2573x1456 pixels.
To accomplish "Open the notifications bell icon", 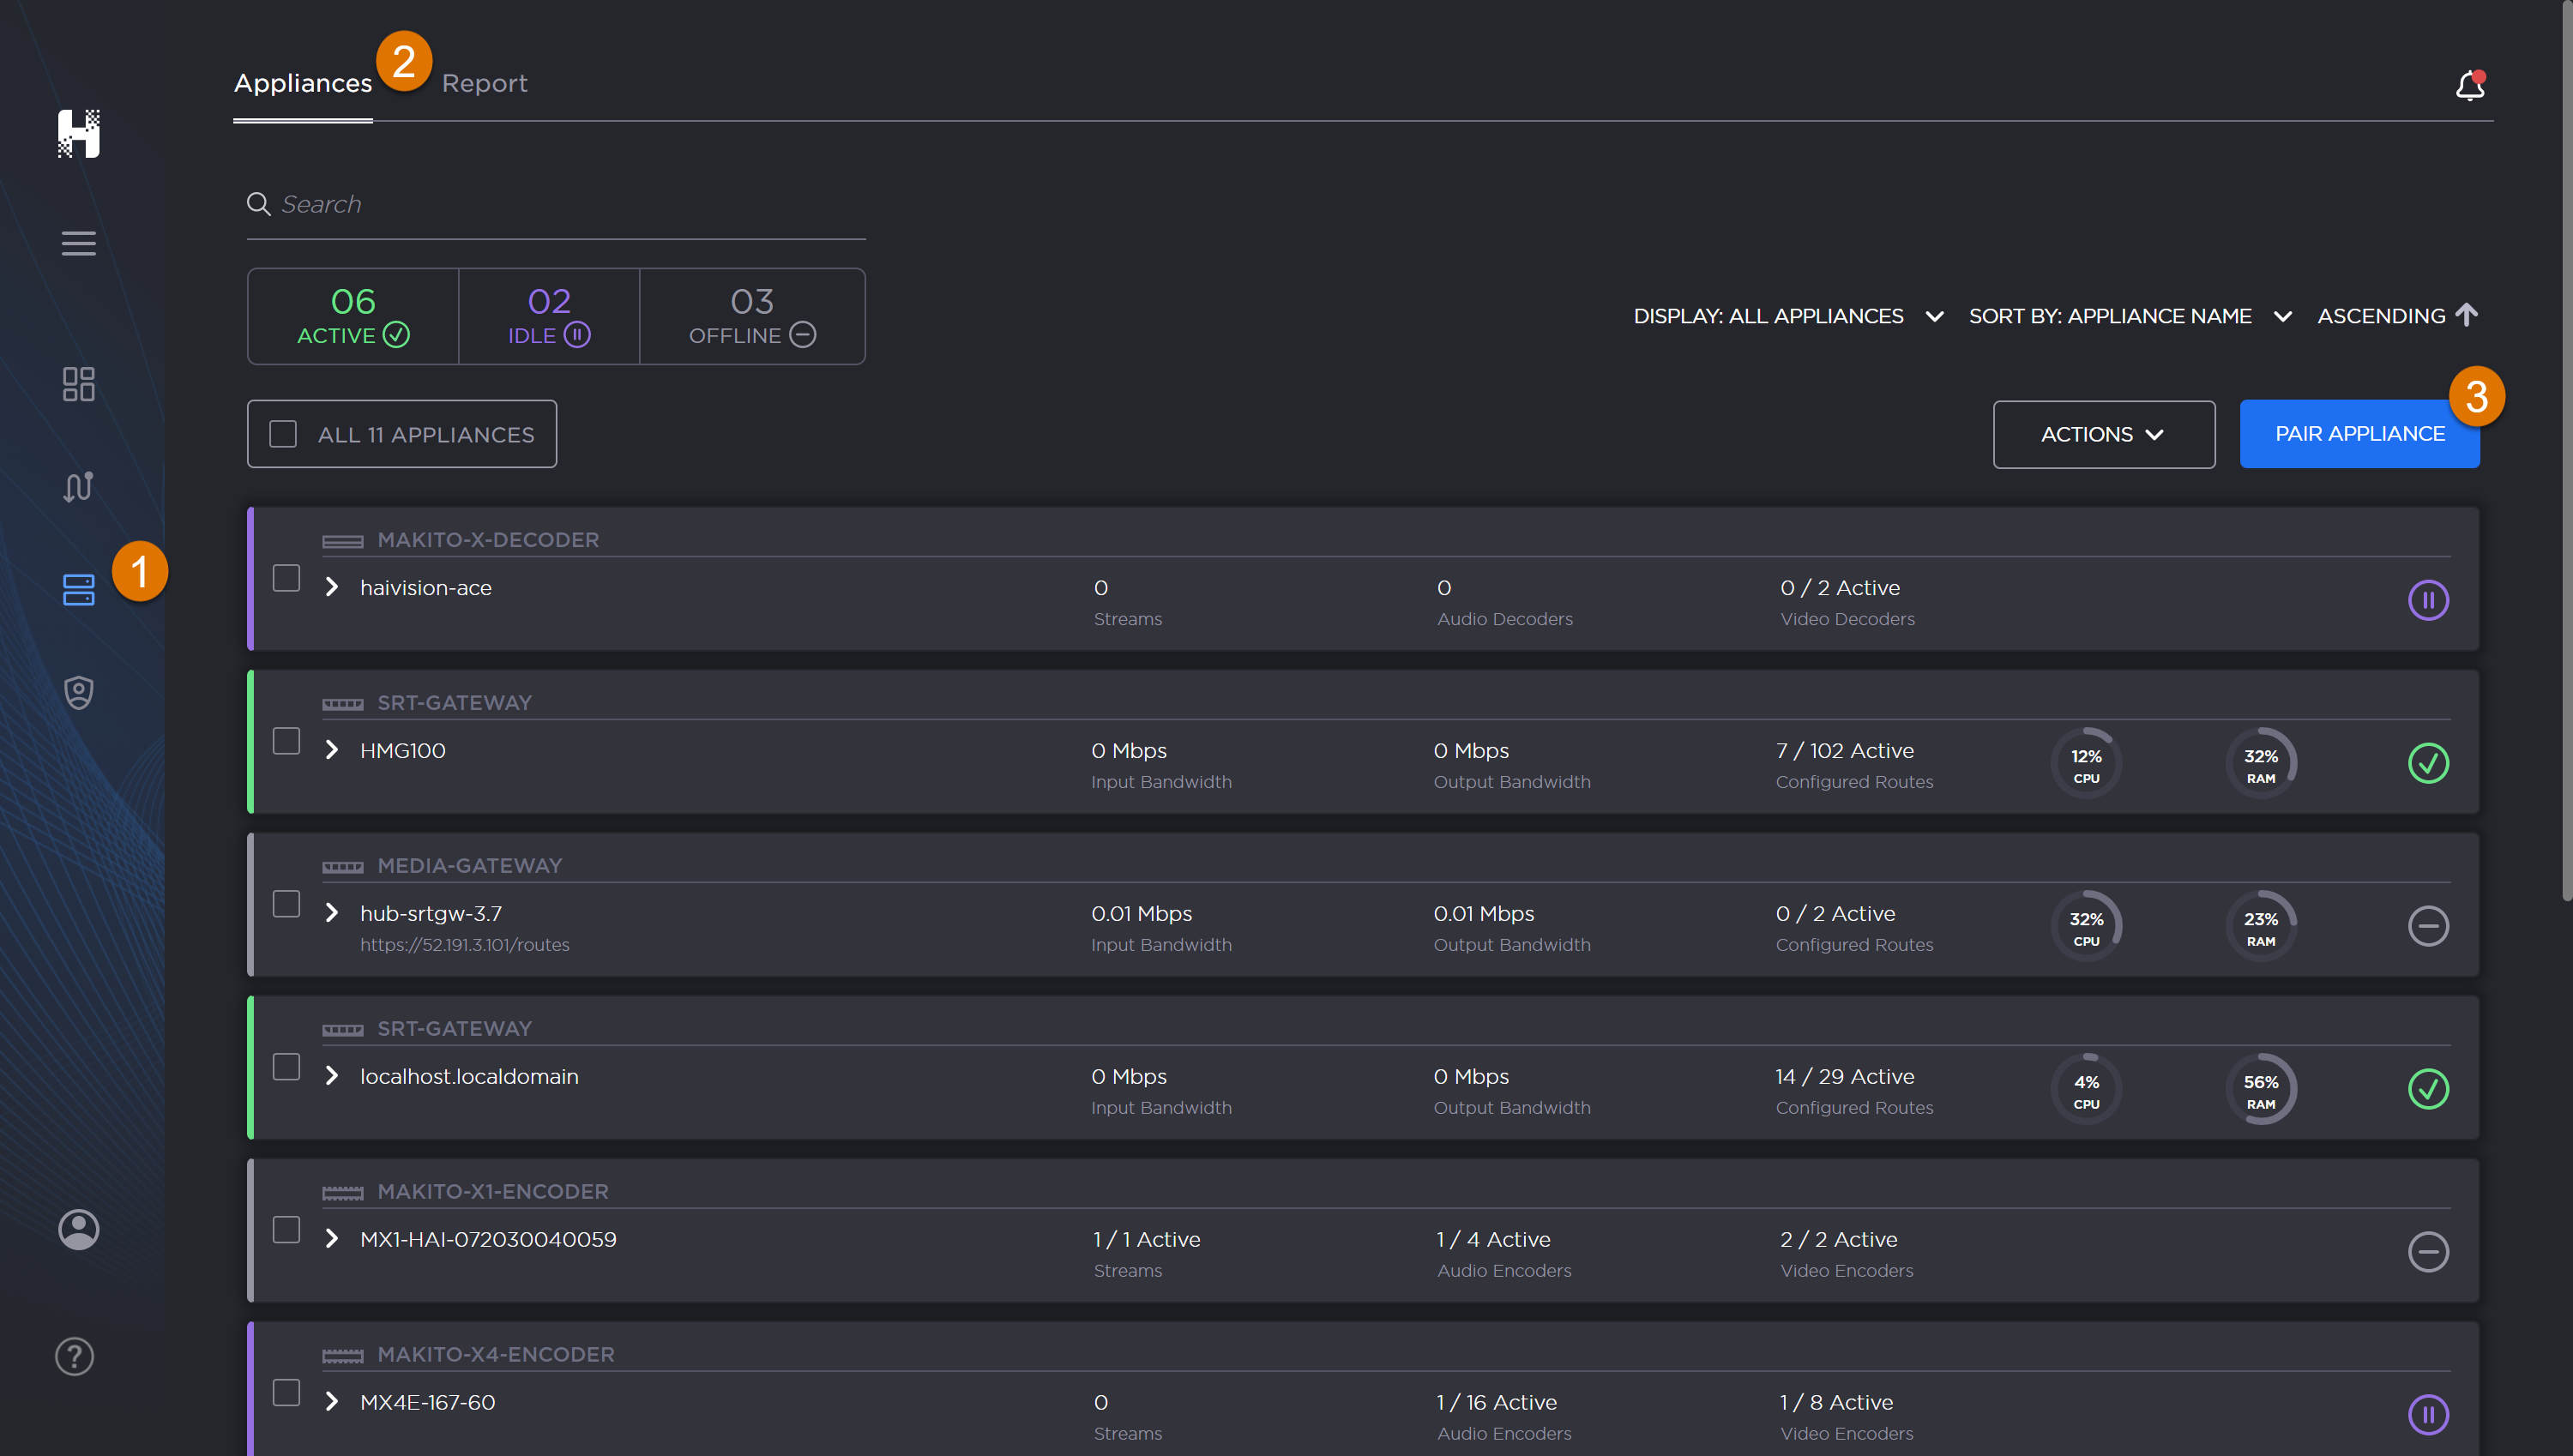I will point(2469,86).
